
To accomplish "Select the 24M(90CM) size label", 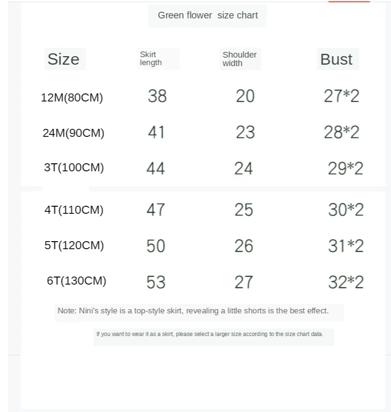I will point(73,133).
